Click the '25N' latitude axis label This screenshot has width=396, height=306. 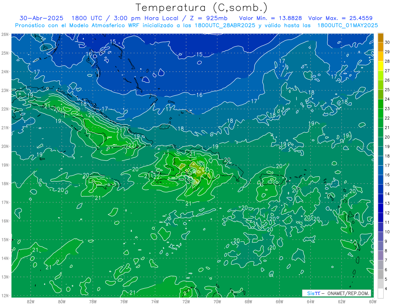coord(5,53)
